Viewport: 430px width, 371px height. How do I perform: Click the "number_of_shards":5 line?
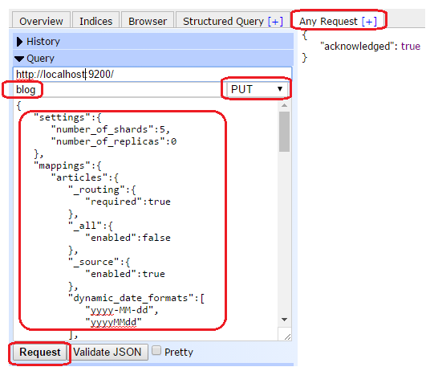(110, 129)
